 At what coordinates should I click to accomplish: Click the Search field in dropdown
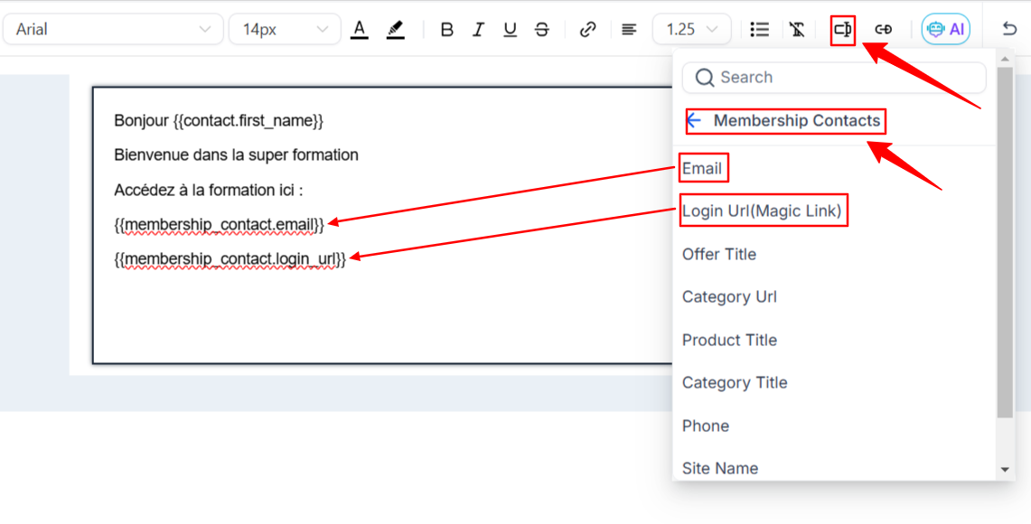click(x=834, y=78)
